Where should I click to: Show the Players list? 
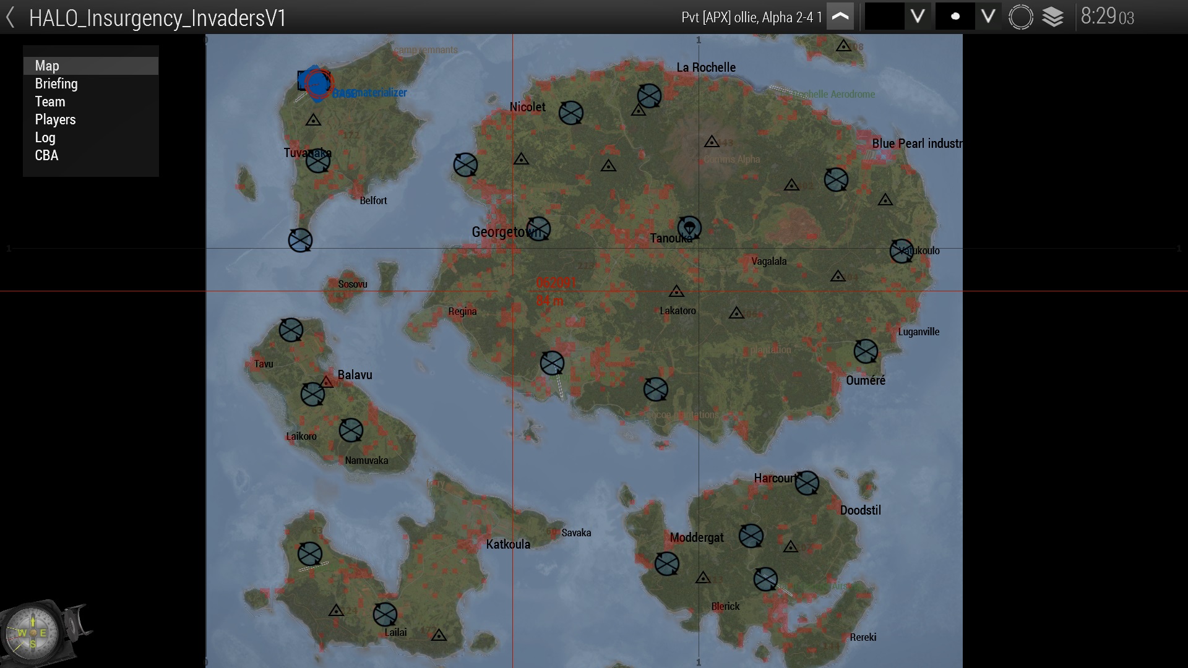coord(55,119)
